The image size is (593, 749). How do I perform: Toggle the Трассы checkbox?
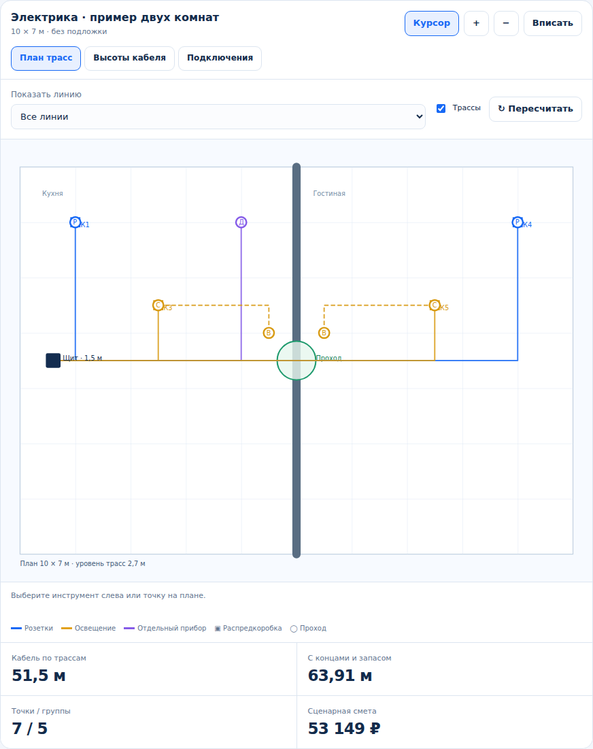(441, 108)
